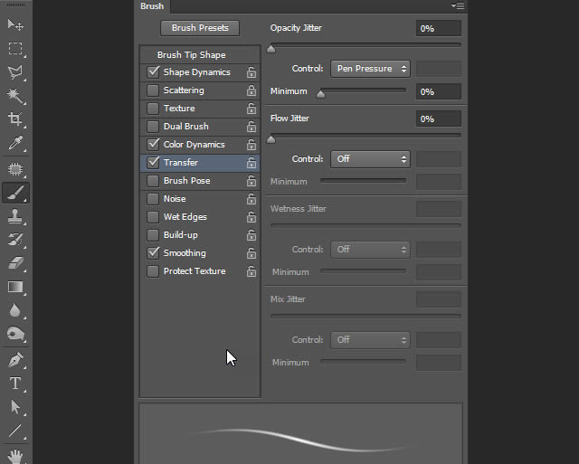Open Brush Tip Shape settings
The width and height of the screenshot is (579, 464).
(192, 55)
